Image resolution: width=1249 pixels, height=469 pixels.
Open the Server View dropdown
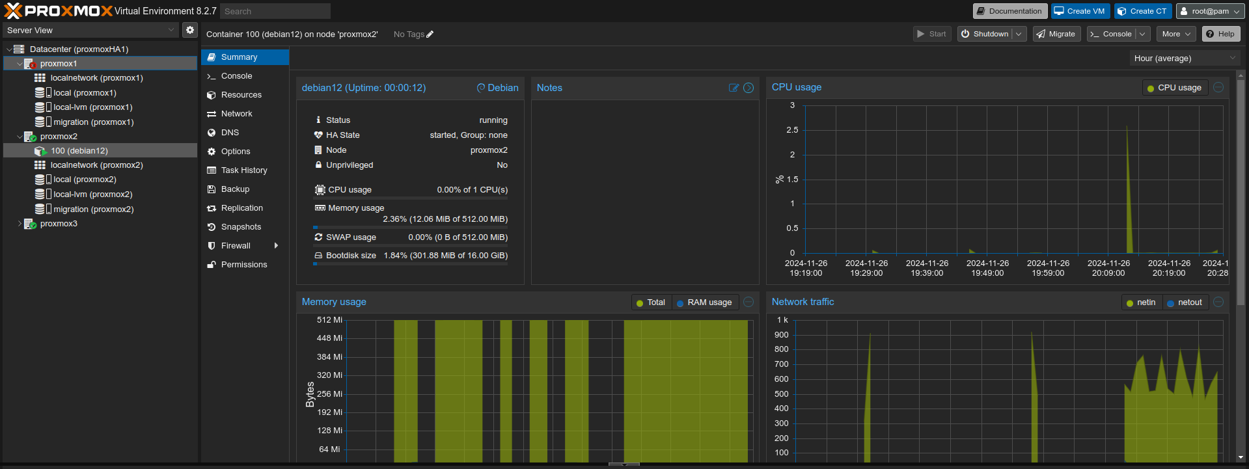coord(90,30)
